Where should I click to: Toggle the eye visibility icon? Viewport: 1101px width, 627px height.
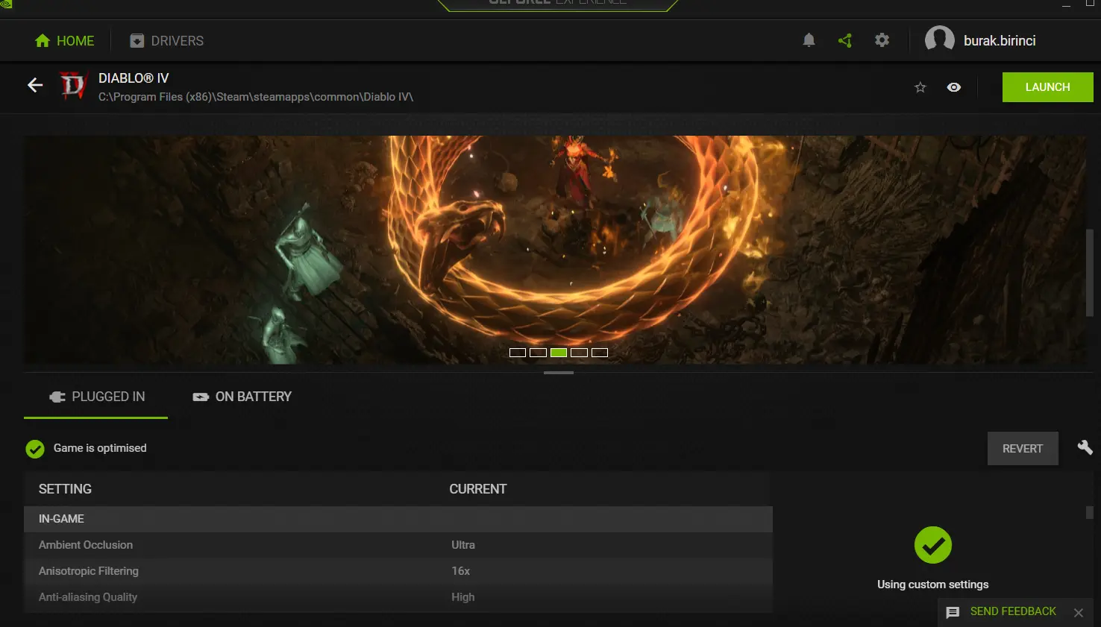pyautogui.click(x=953, y=87)
